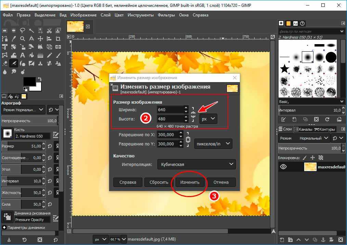Select the Pencil tool
This screenshot has width=347, height=245.
[x=49, y=55]
